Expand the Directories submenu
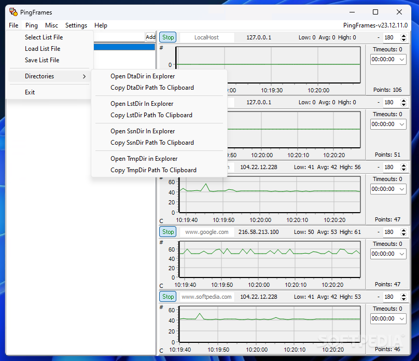The width and height of the screenshot is (419, 361). click(50, 76)
